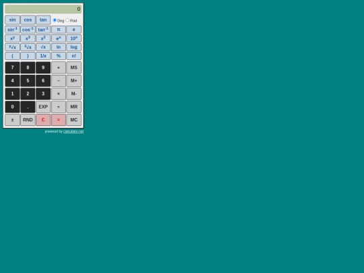The width and height of the screenshot is (364, 273).
Task: Tap the digit 9 key
Action: pos(43,67)
